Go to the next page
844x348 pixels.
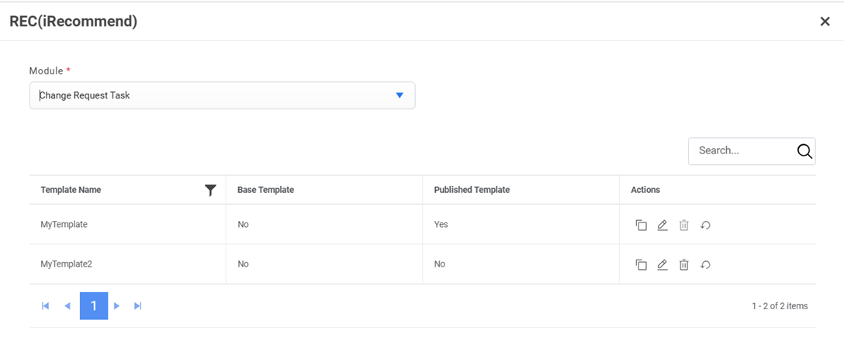tap(117, 306)
